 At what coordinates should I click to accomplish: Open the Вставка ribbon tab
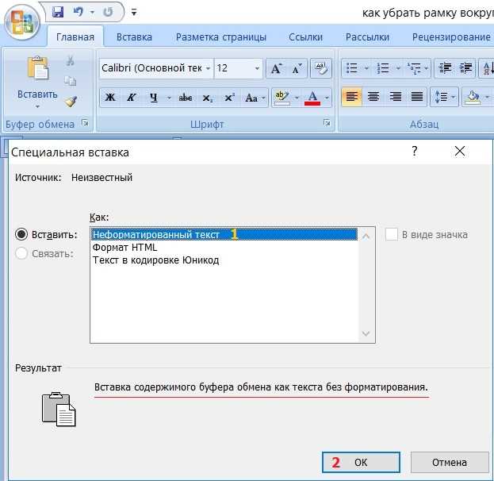point(134,37)
